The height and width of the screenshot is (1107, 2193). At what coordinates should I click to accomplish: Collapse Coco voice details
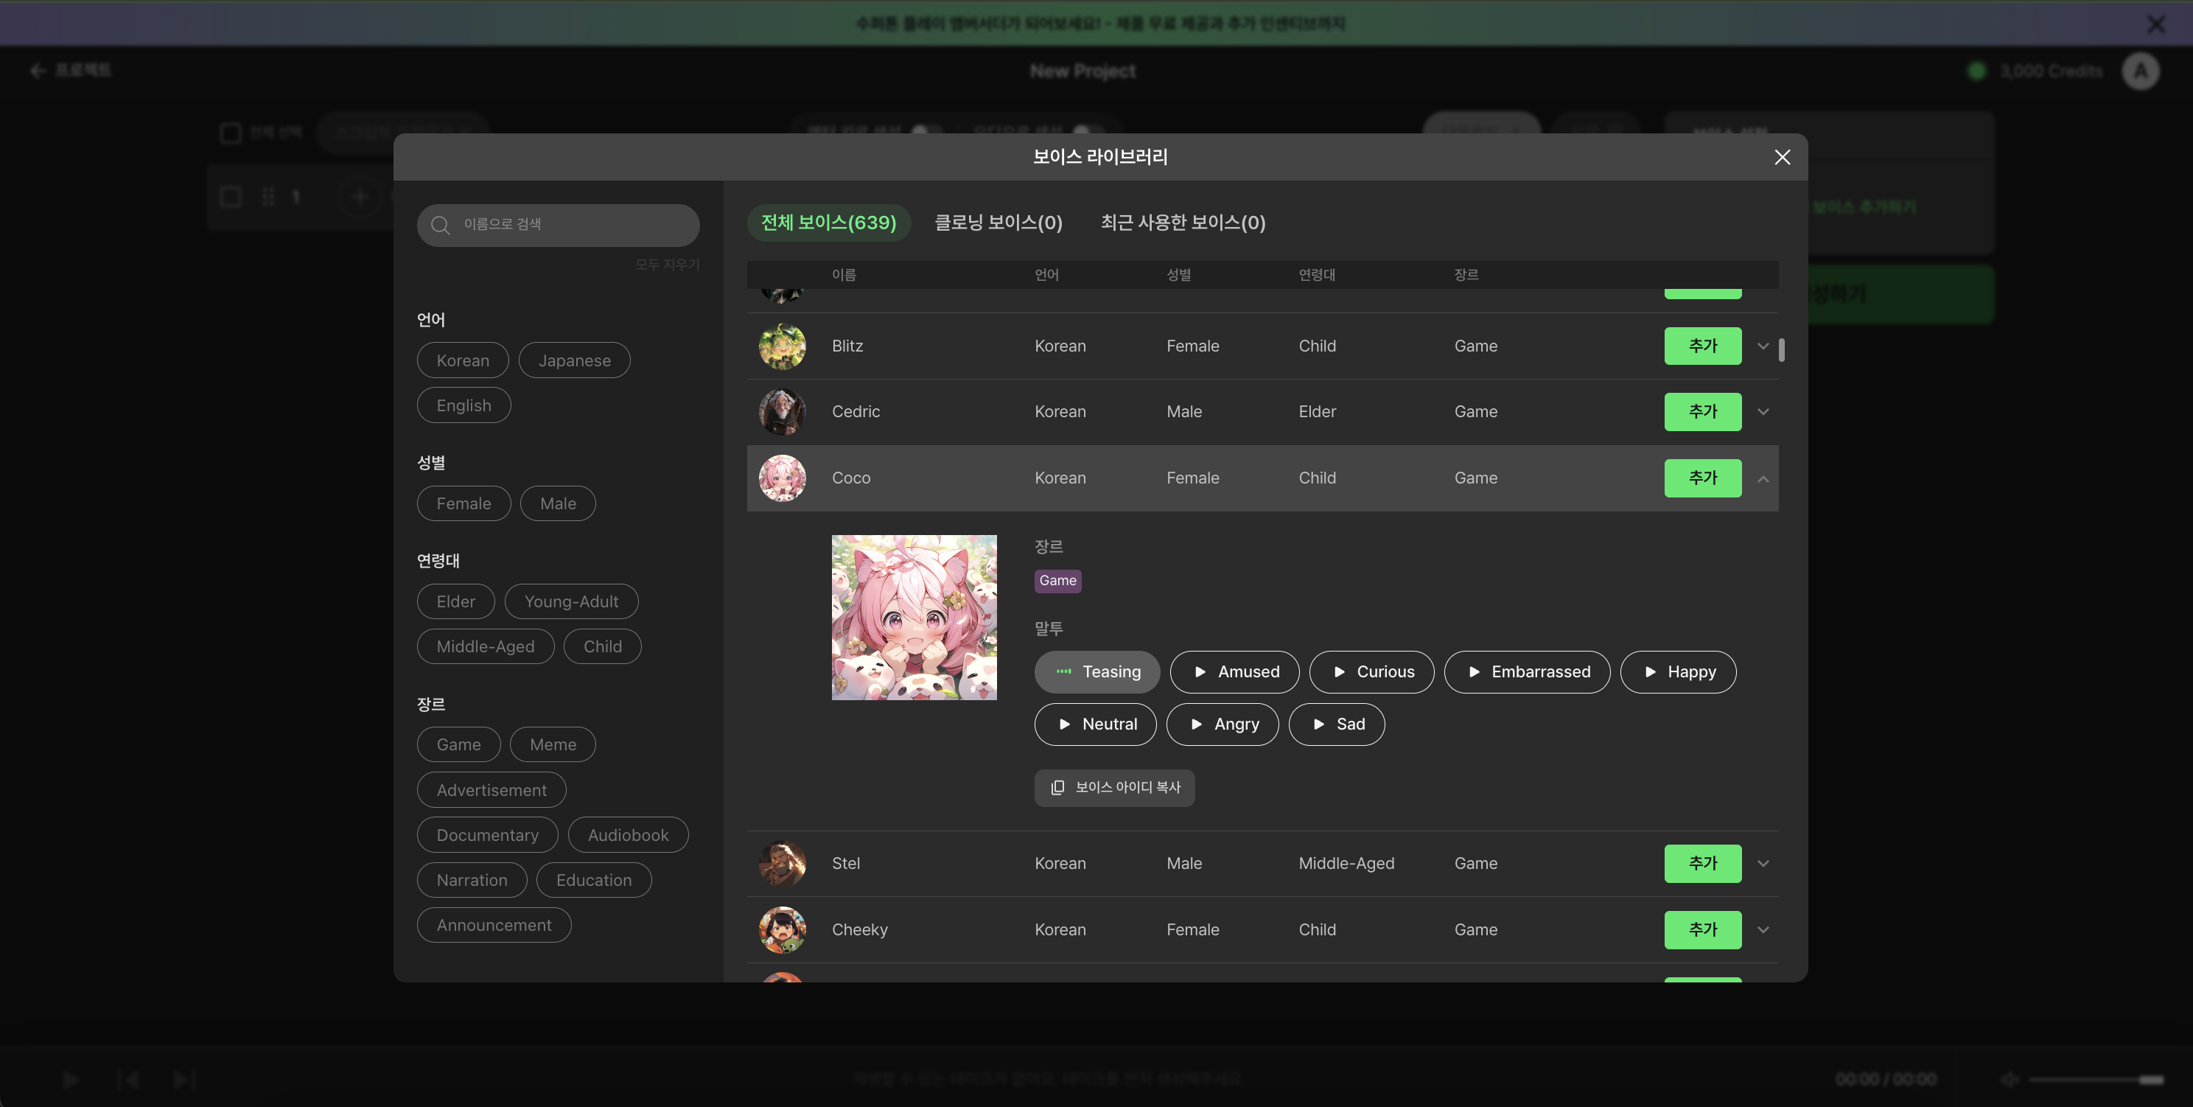click(1763, 479)
